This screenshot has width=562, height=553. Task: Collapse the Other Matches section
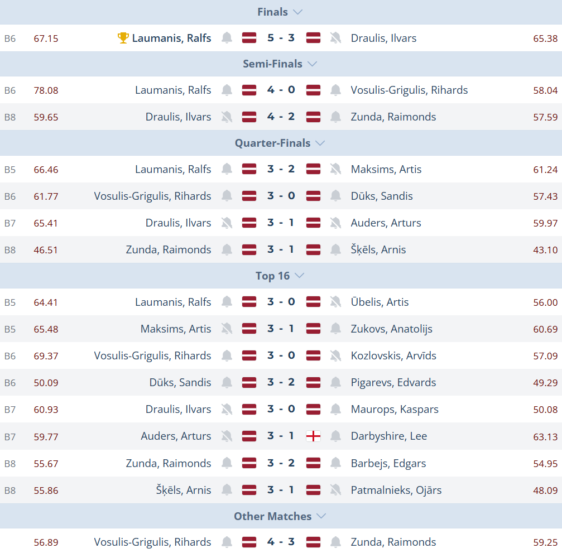[x=321, y=516]
